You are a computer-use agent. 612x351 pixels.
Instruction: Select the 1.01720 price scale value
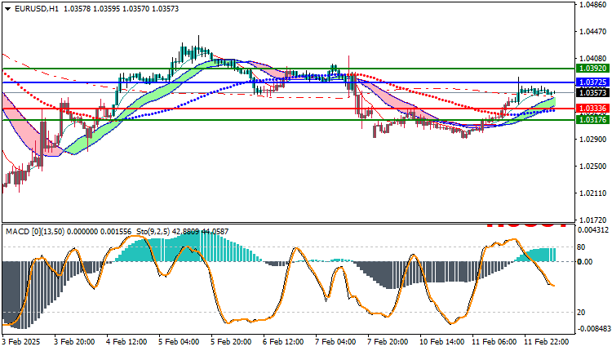click(593, 220)
